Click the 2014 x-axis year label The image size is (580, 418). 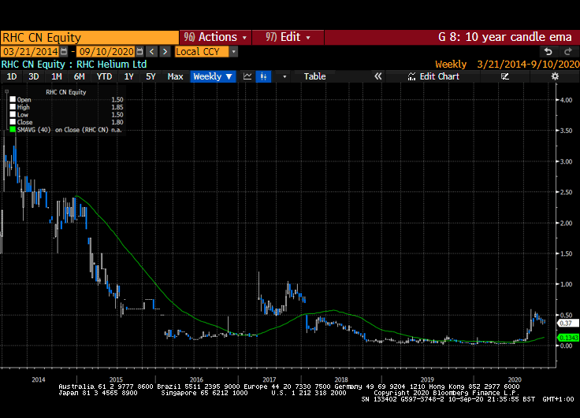(39, 379)
